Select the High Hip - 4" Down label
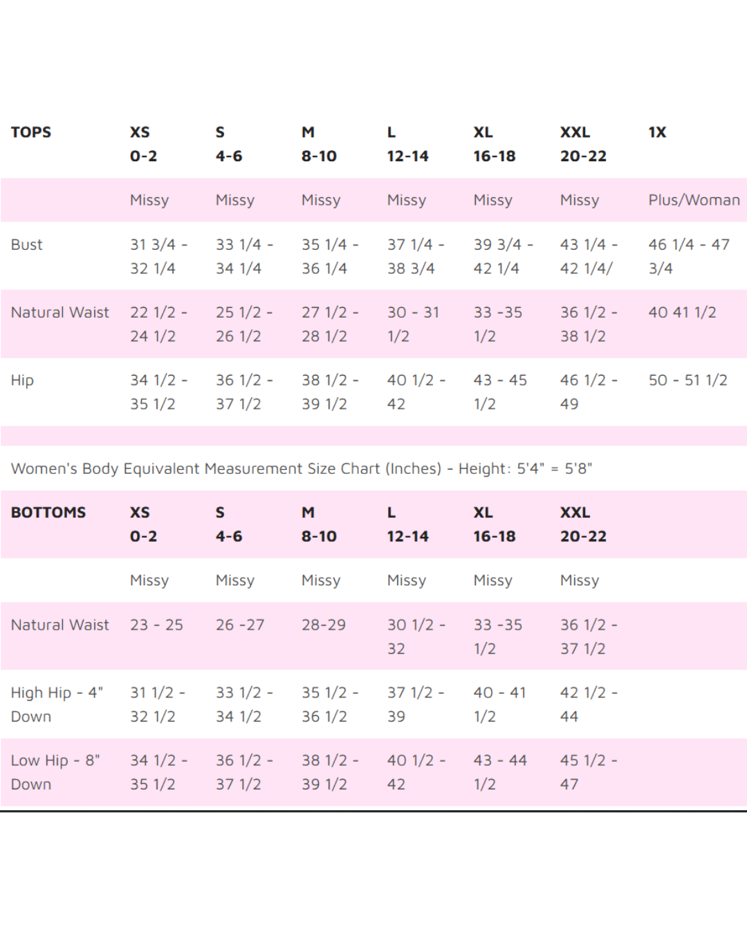This screenshot has height=934, width=747. 57,704
